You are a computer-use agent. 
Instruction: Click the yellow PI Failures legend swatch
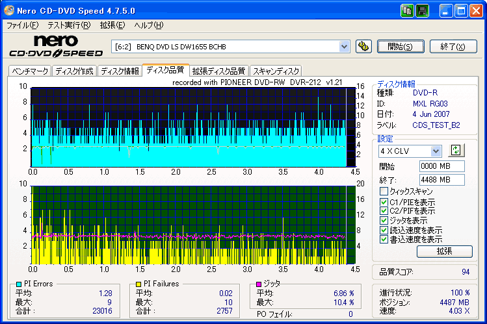(138, 284)
